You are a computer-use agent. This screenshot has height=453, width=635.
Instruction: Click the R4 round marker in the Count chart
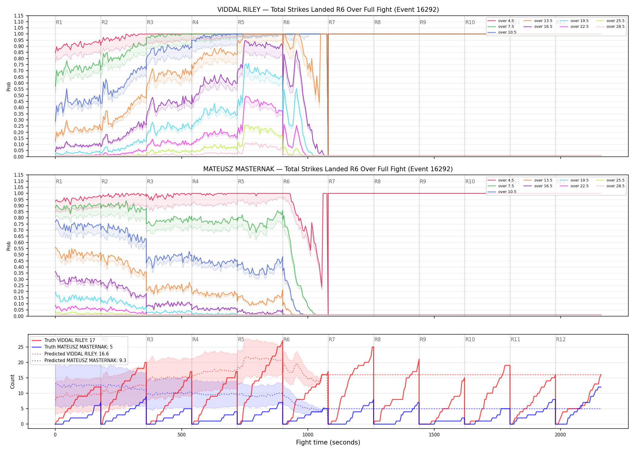click(x=195, y=339)
